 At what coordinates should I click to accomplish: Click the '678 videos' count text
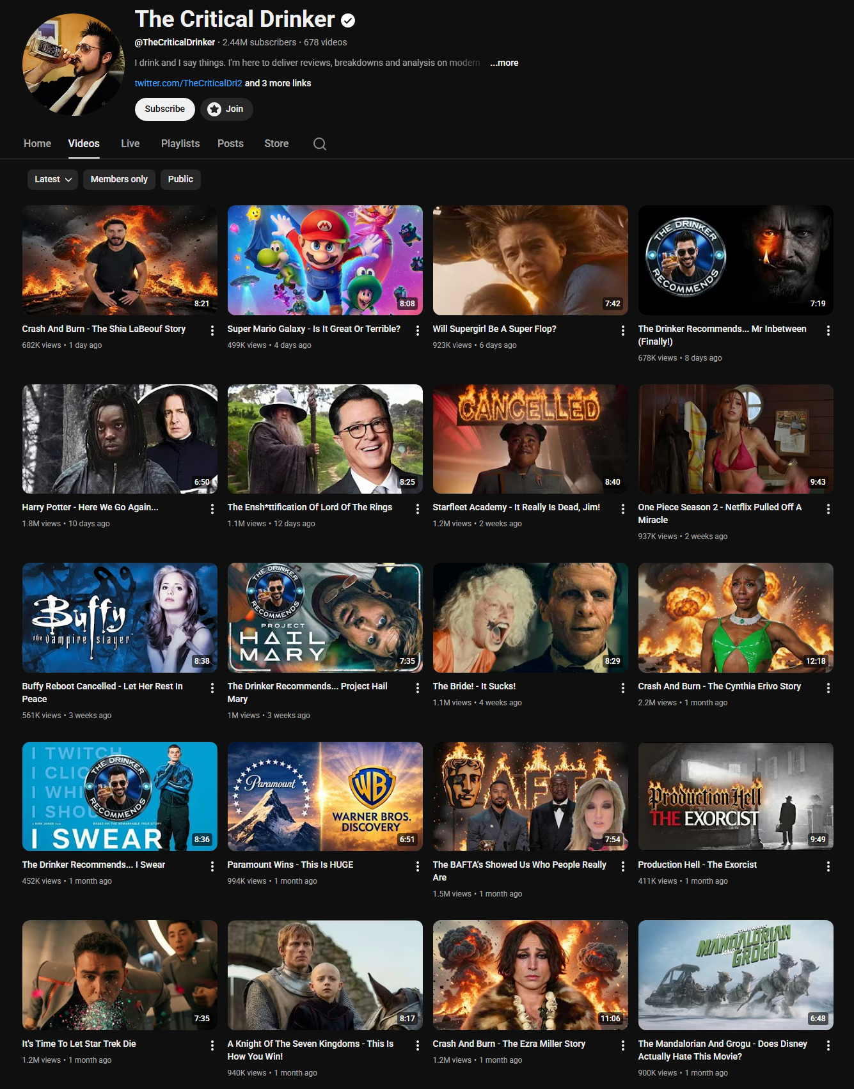(326, 42)
